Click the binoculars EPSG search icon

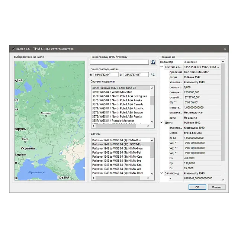[152, 62]
